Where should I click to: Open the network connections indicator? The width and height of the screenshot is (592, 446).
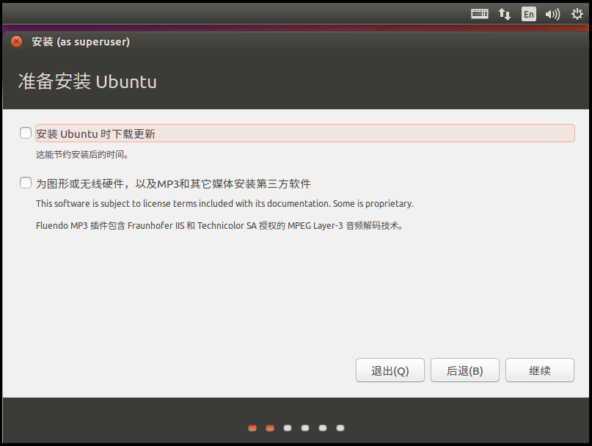pyautogui.click(x=505, y=14)
